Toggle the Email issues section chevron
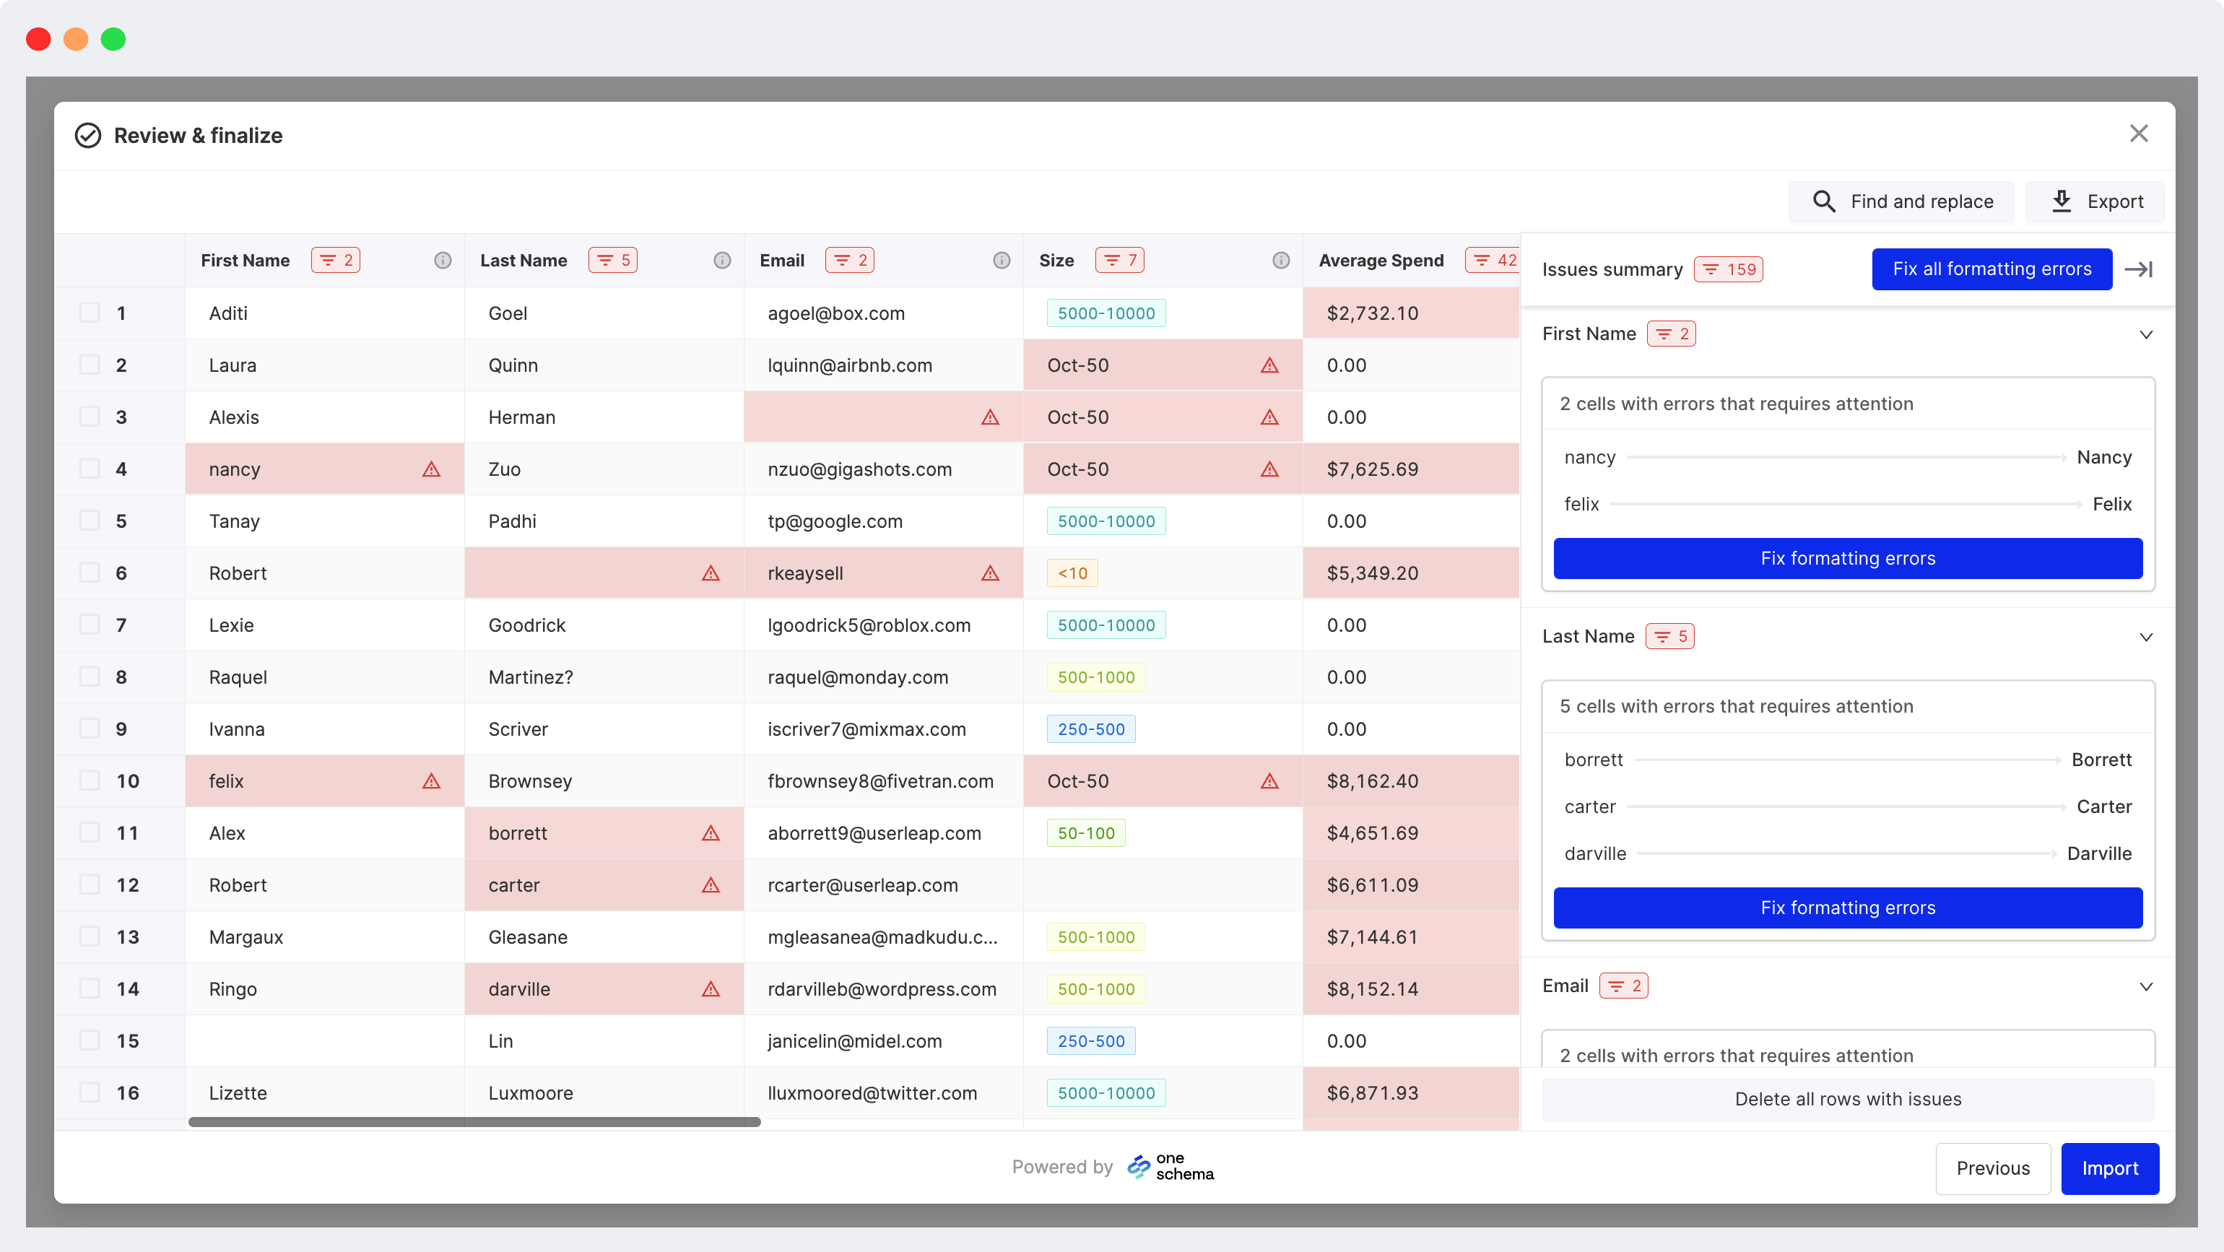 2145,986
